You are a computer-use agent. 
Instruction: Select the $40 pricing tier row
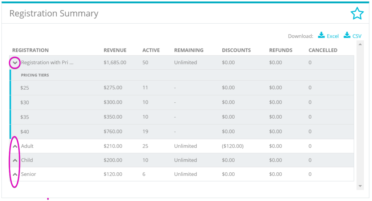click(x=182, y=132)
